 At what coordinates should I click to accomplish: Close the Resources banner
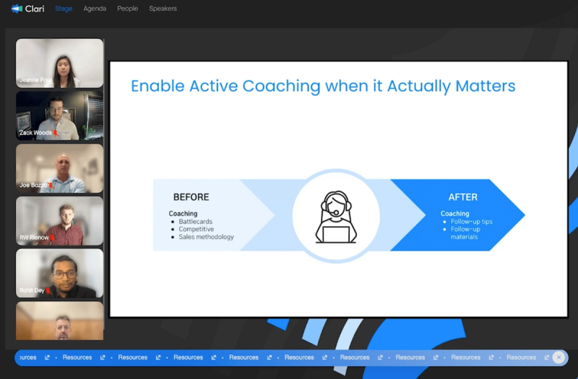(558, 357)
